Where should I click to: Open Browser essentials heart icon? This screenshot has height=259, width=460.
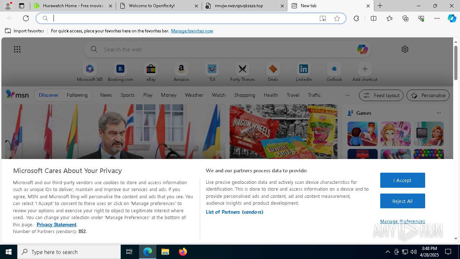click(x=421, y=18)
